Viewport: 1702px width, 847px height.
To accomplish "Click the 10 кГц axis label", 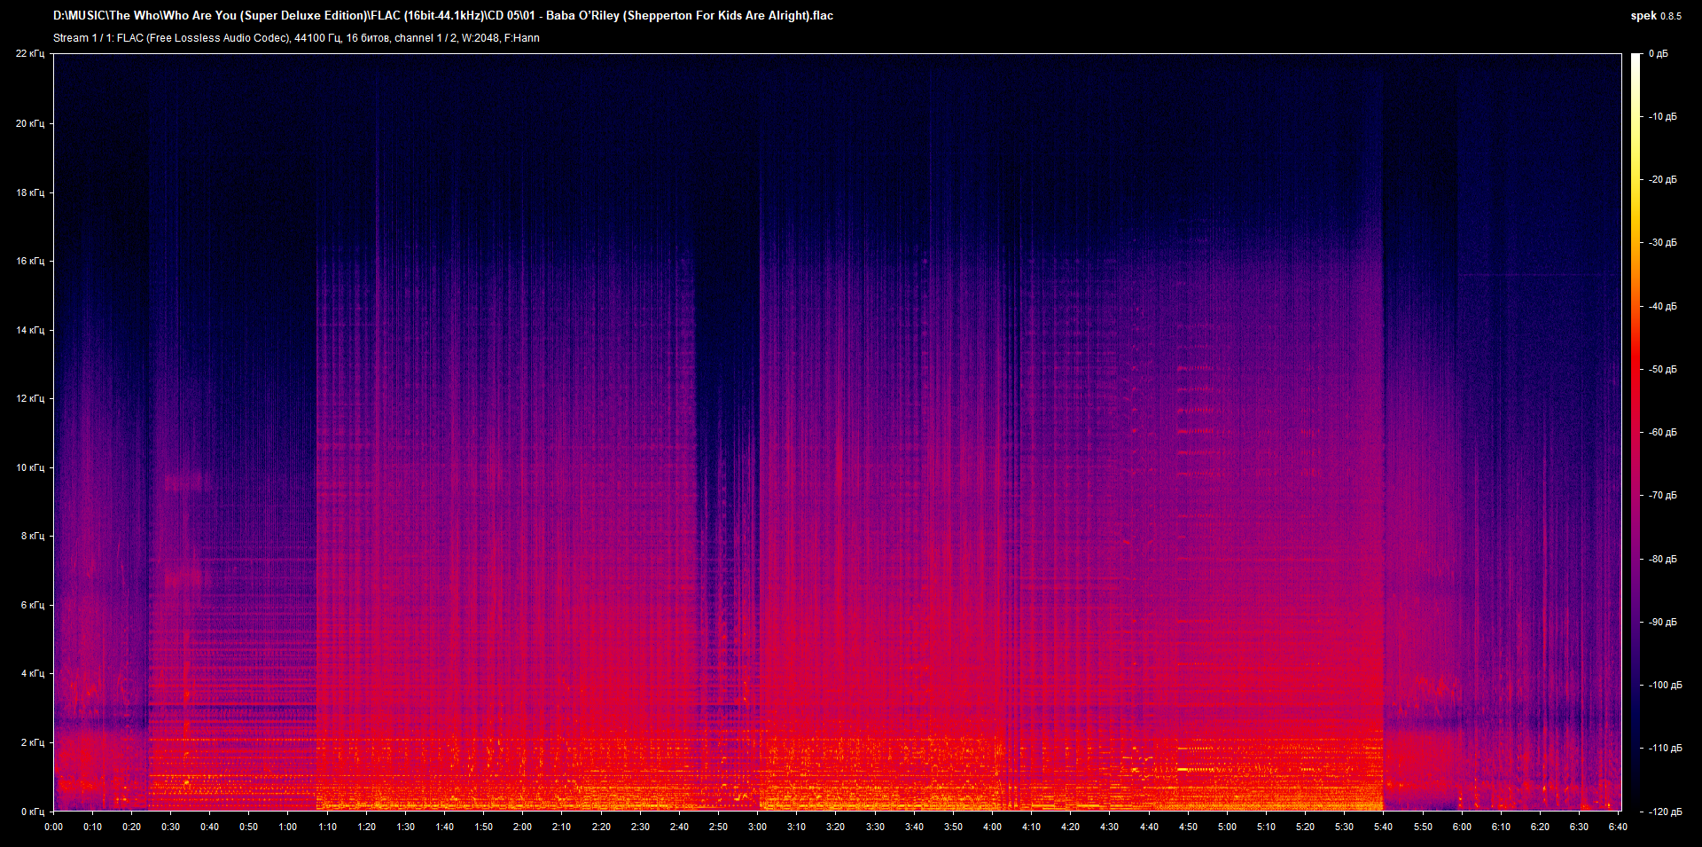I will click(x=33, y=467).
